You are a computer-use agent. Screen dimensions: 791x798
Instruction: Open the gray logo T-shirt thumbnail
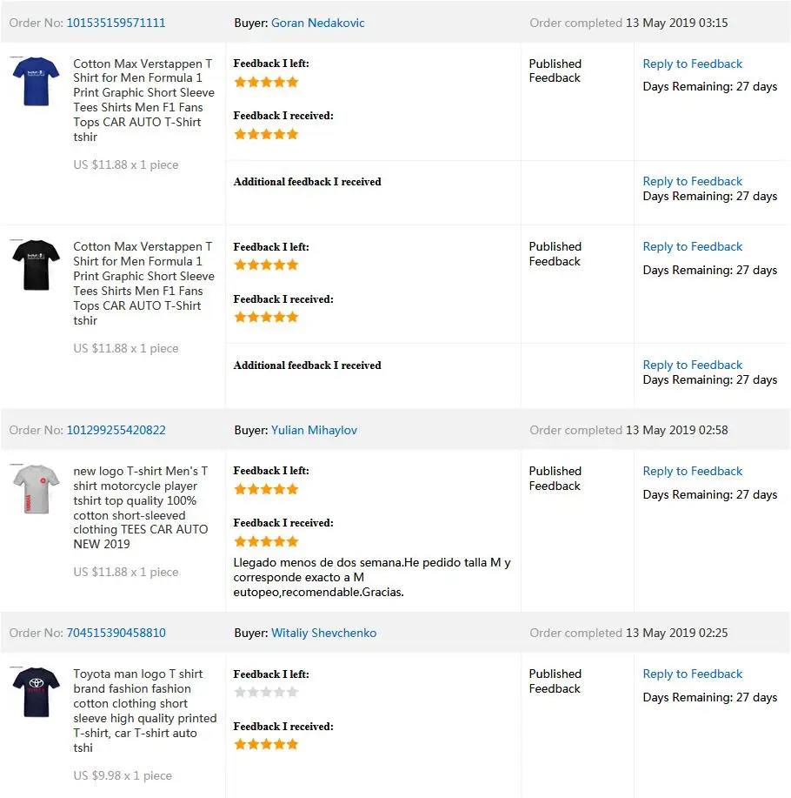tap(36, 489)
